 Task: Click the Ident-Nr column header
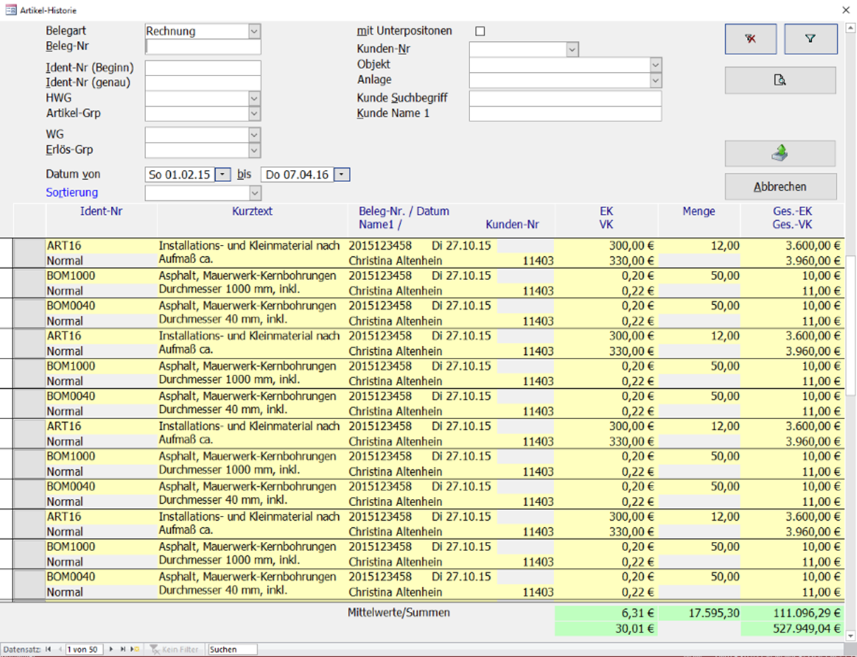click(102, 211)
